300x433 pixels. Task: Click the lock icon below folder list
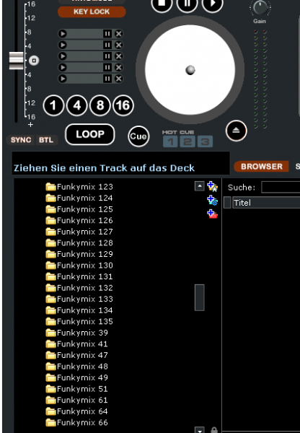214,429
